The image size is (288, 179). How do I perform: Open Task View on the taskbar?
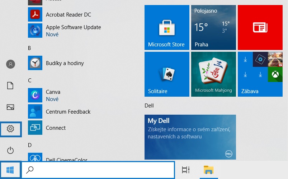[x=186, y=170]
